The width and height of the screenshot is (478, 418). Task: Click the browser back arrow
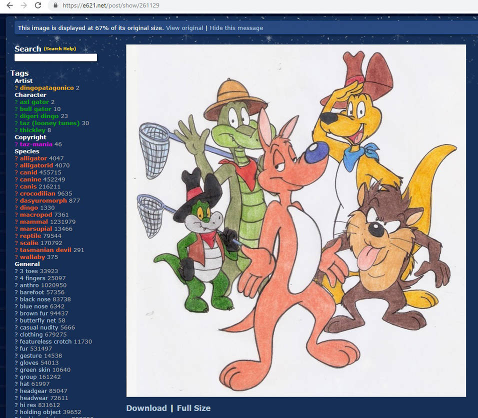point(10,5)
